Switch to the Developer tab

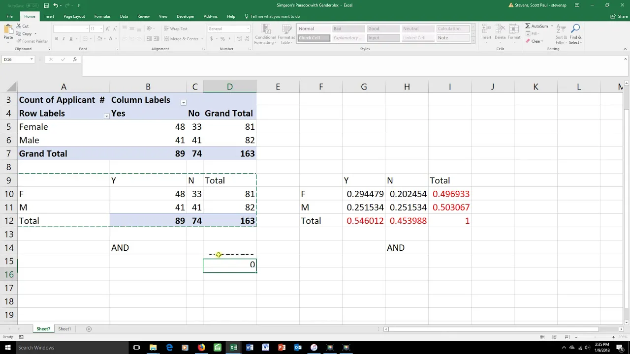(x=186, y=16)
